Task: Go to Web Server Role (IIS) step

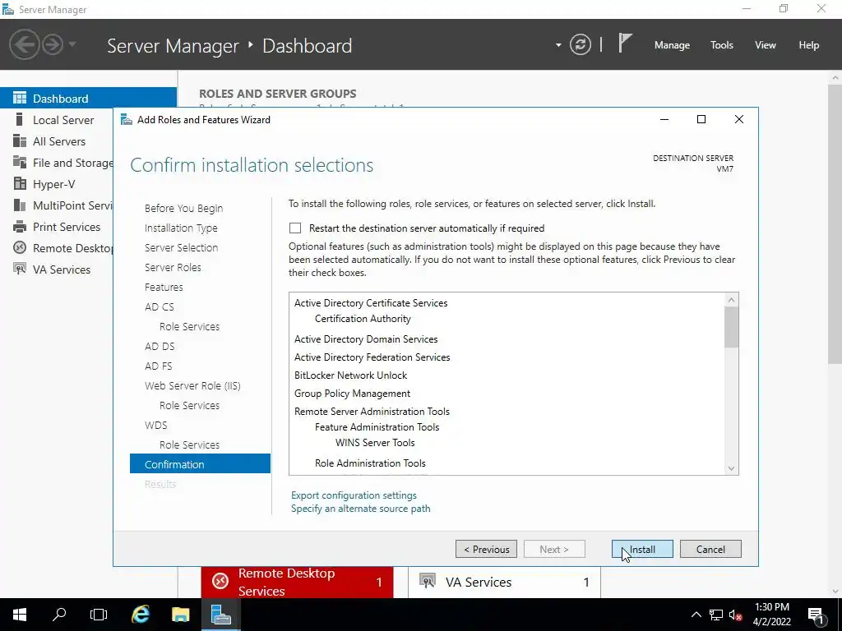Action: [x=192, y=386]
